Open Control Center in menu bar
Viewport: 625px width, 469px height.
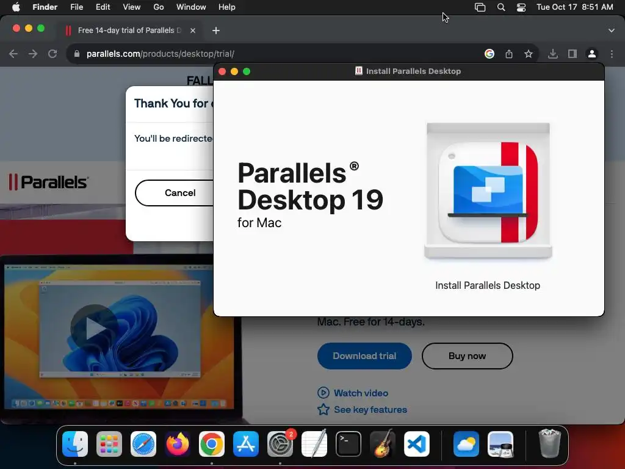pos(521,7)
